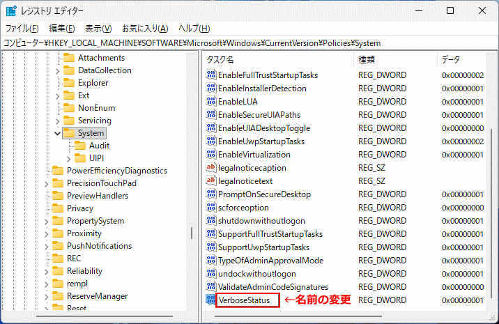This screenshot has width=499, height=324.
Task: Expand the Ext key
Action: click(57, 96)
